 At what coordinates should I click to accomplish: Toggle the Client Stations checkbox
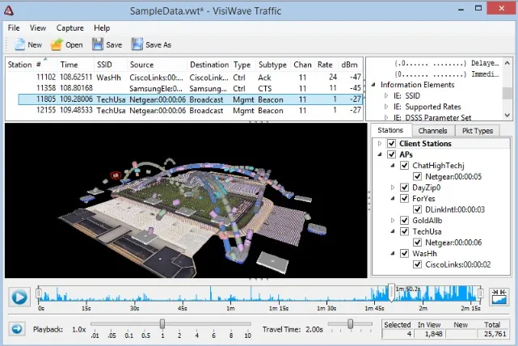[x=391, y=143]
